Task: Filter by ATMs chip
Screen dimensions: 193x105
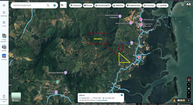Action: point(162,5)
